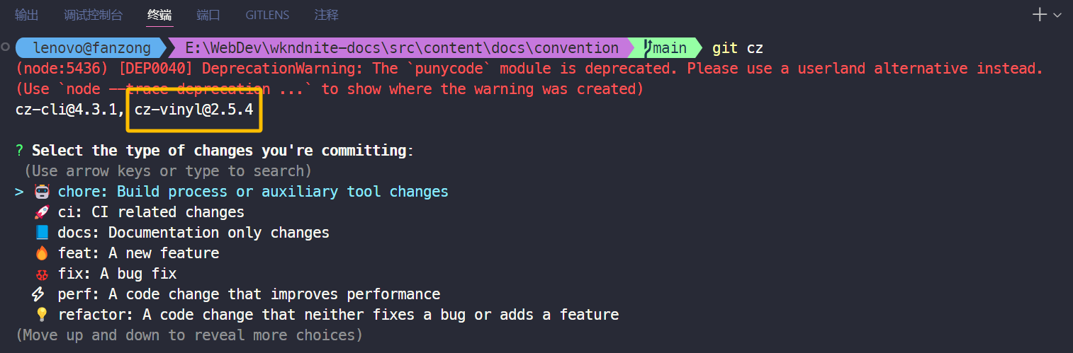Click the lightning bolt perf icon
The height and width of the screenshot is (353, 1073).
coord(39,294)
